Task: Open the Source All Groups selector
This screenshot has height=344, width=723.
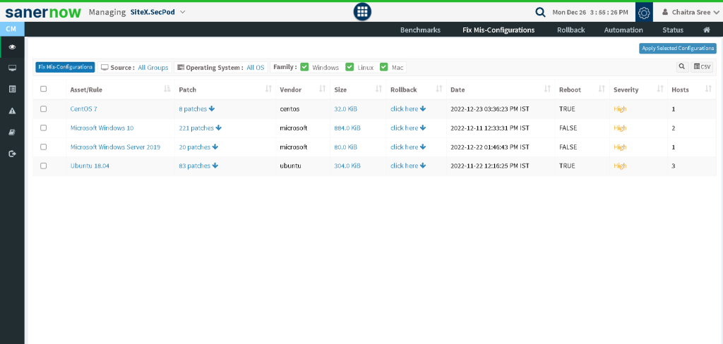Action: pos(135,67)
